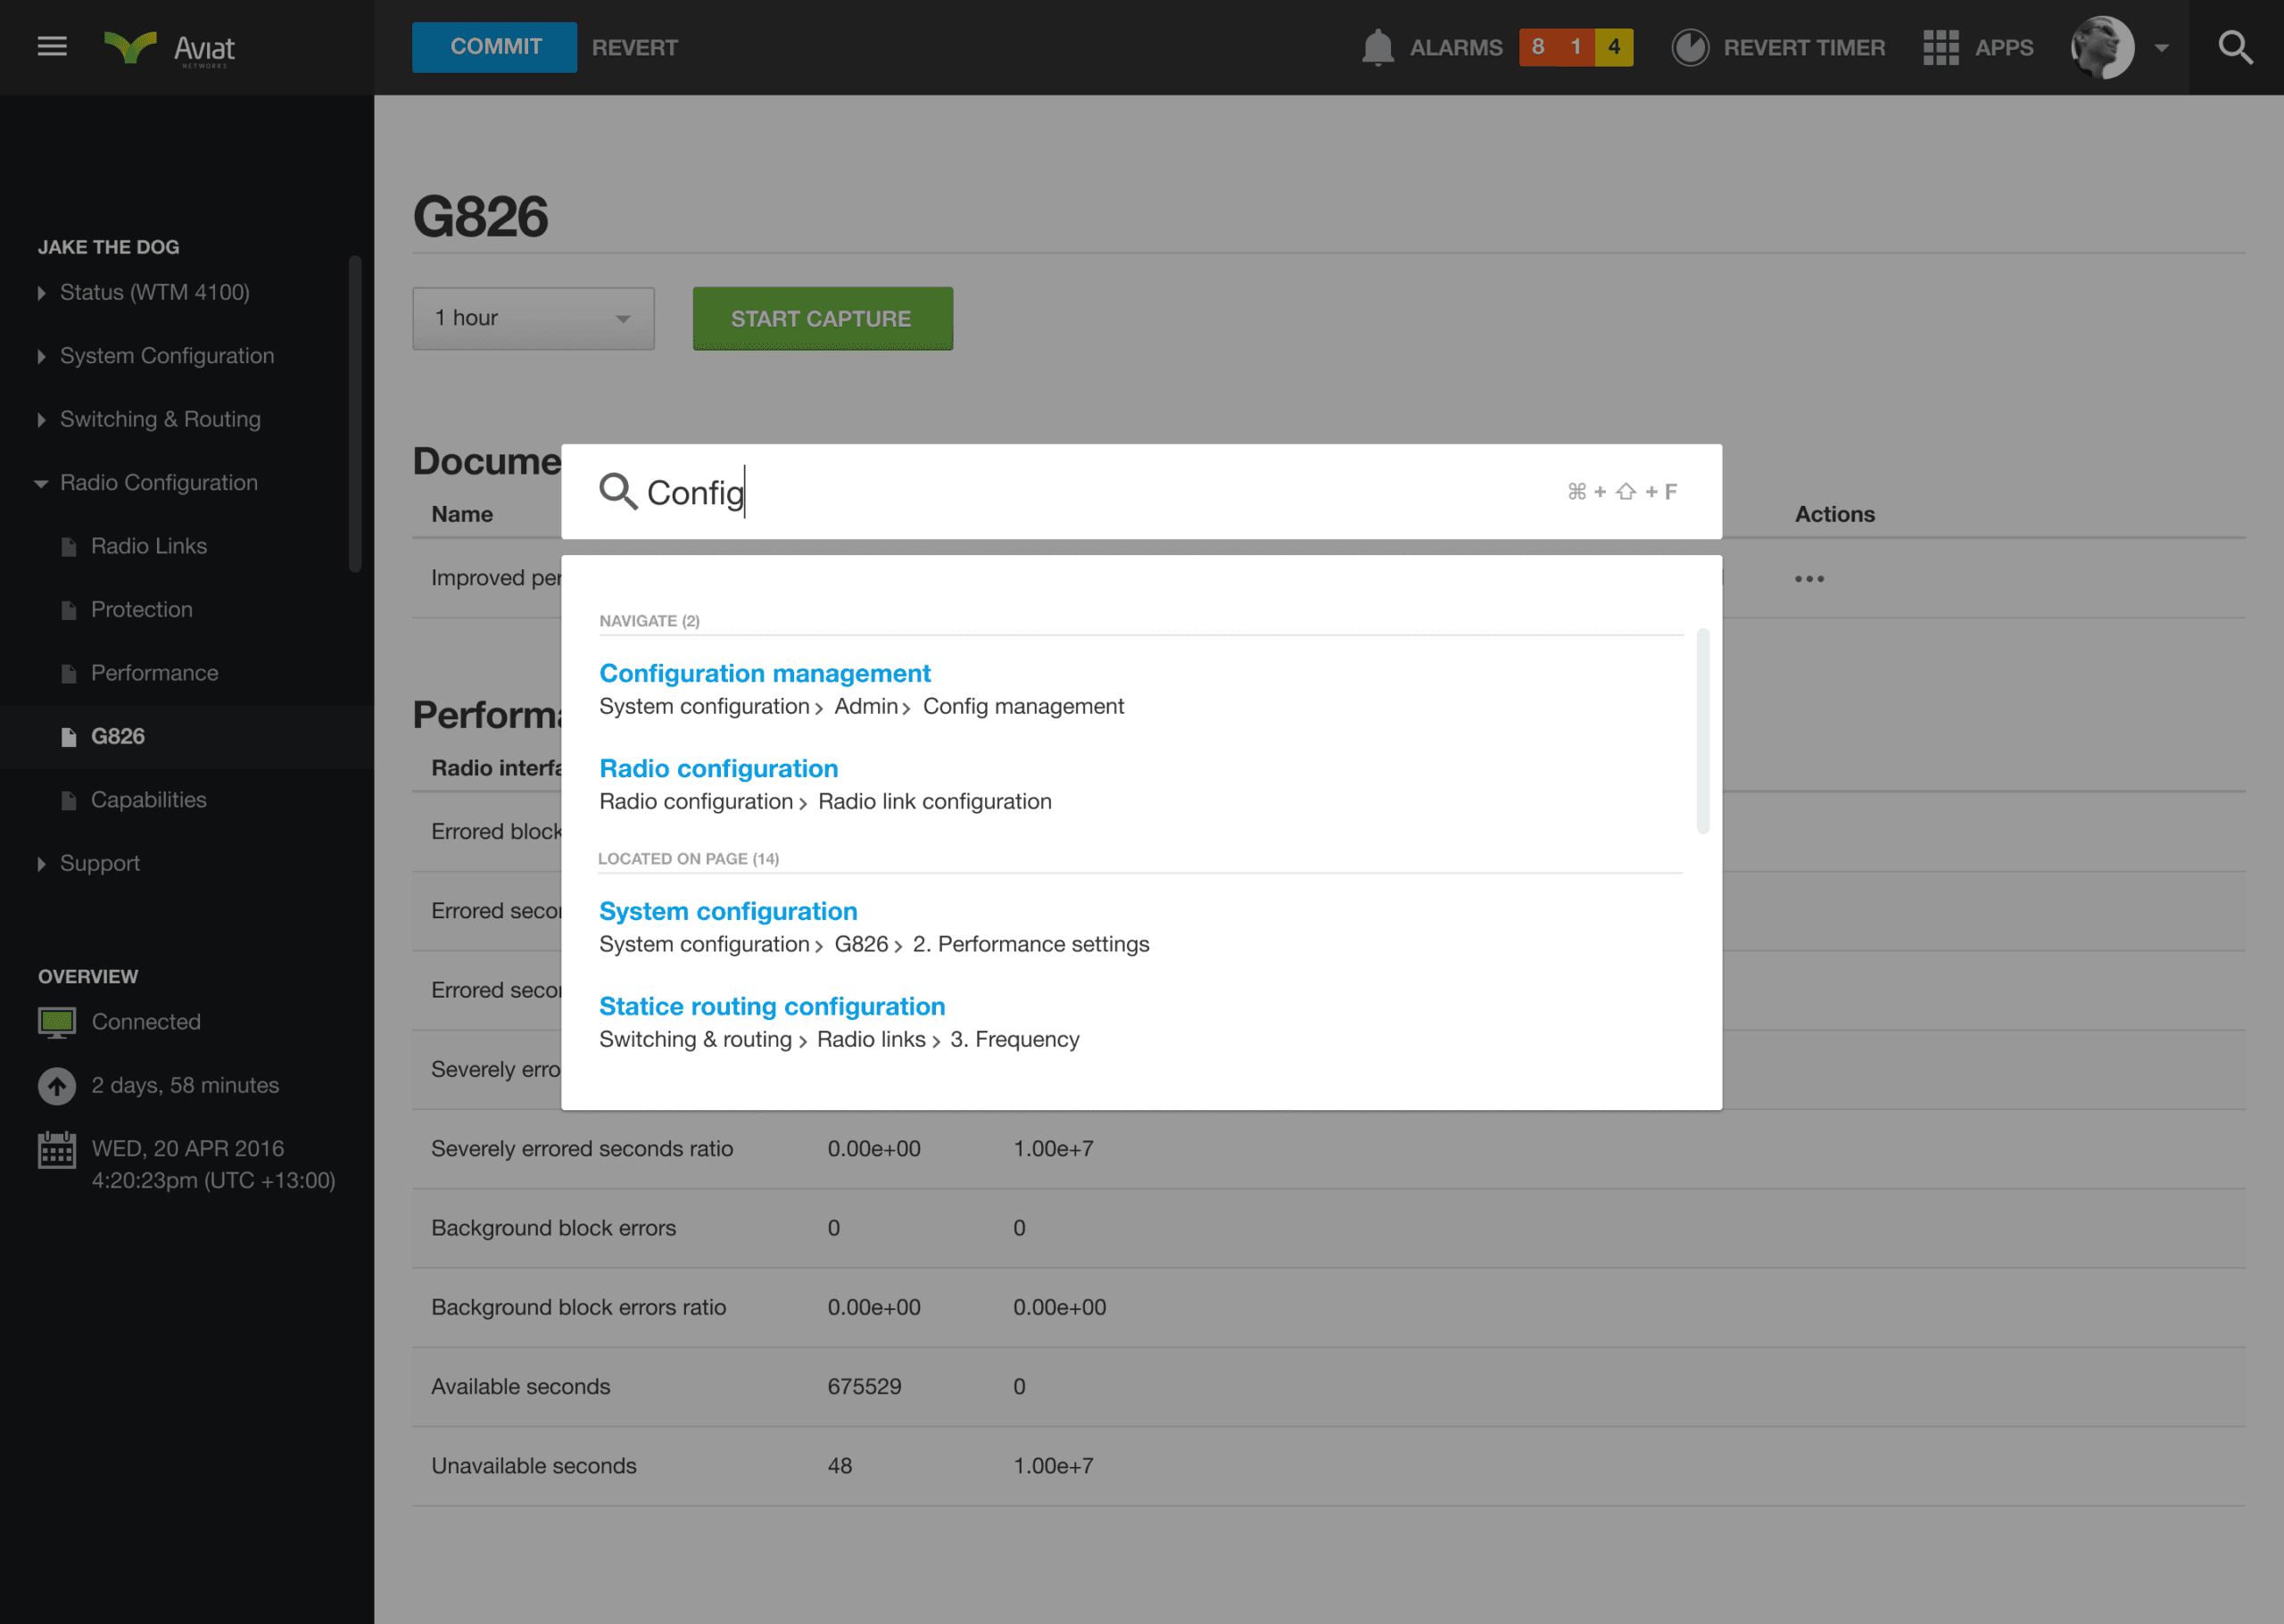
Task: Click the Alarms label
Action: coord(1455,47)
